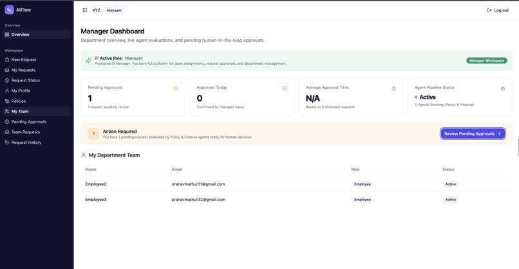Click the Policies icon in sidebar
The image size is (519, 269).
pyautogui.click(x=7, y=101)
